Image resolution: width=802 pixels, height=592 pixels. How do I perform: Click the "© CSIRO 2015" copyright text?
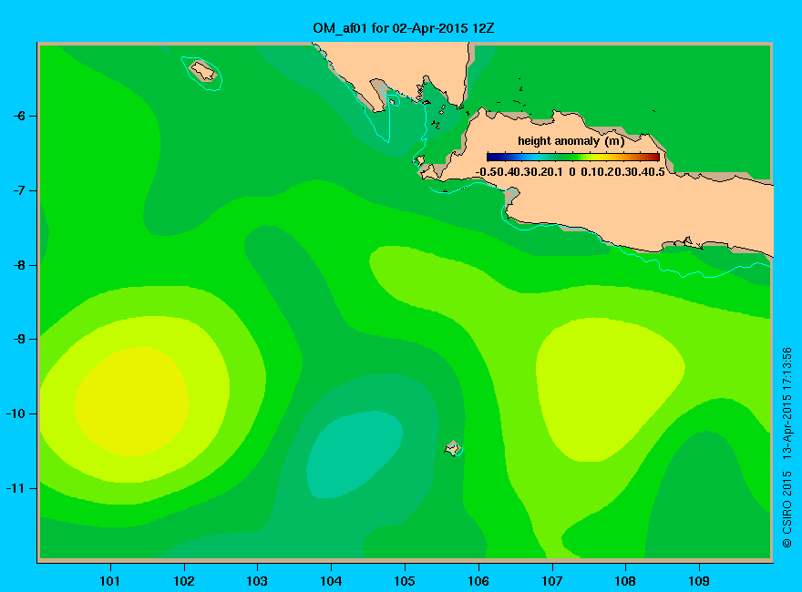(x=787, y=510)
